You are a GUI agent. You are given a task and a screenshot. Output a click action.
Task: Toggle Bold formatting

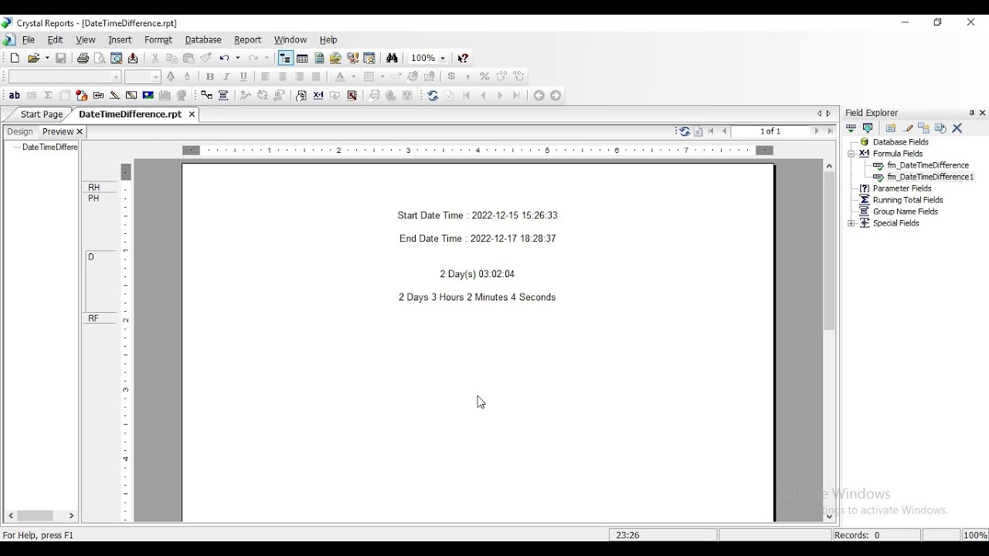click(x=209, y=76)
